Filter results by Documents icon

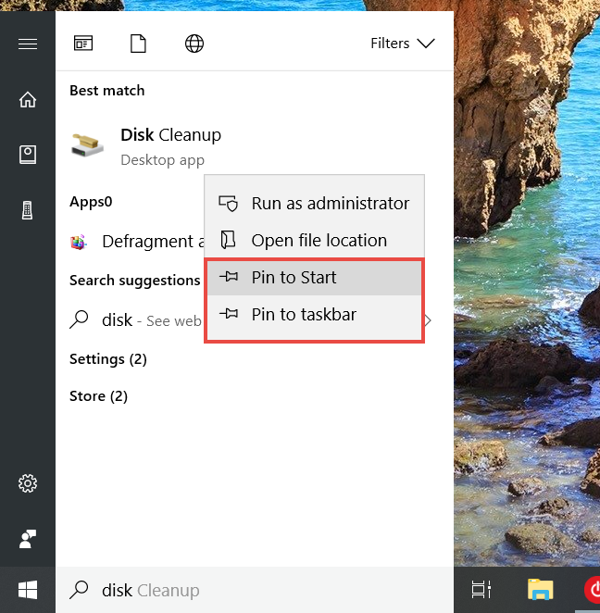[138, 44]
